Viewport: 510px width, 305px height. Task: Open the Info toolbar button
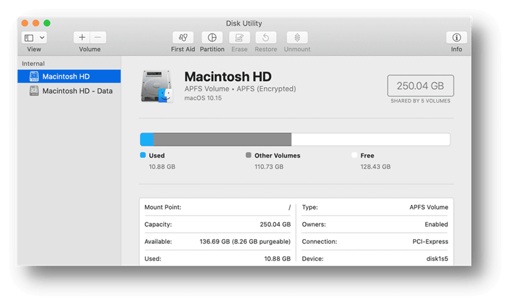click(456, 38)
